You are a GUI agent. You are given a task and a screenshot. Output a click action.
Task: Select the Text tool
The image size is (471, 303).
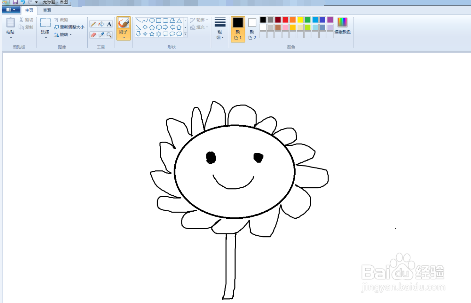coord(109,24)
